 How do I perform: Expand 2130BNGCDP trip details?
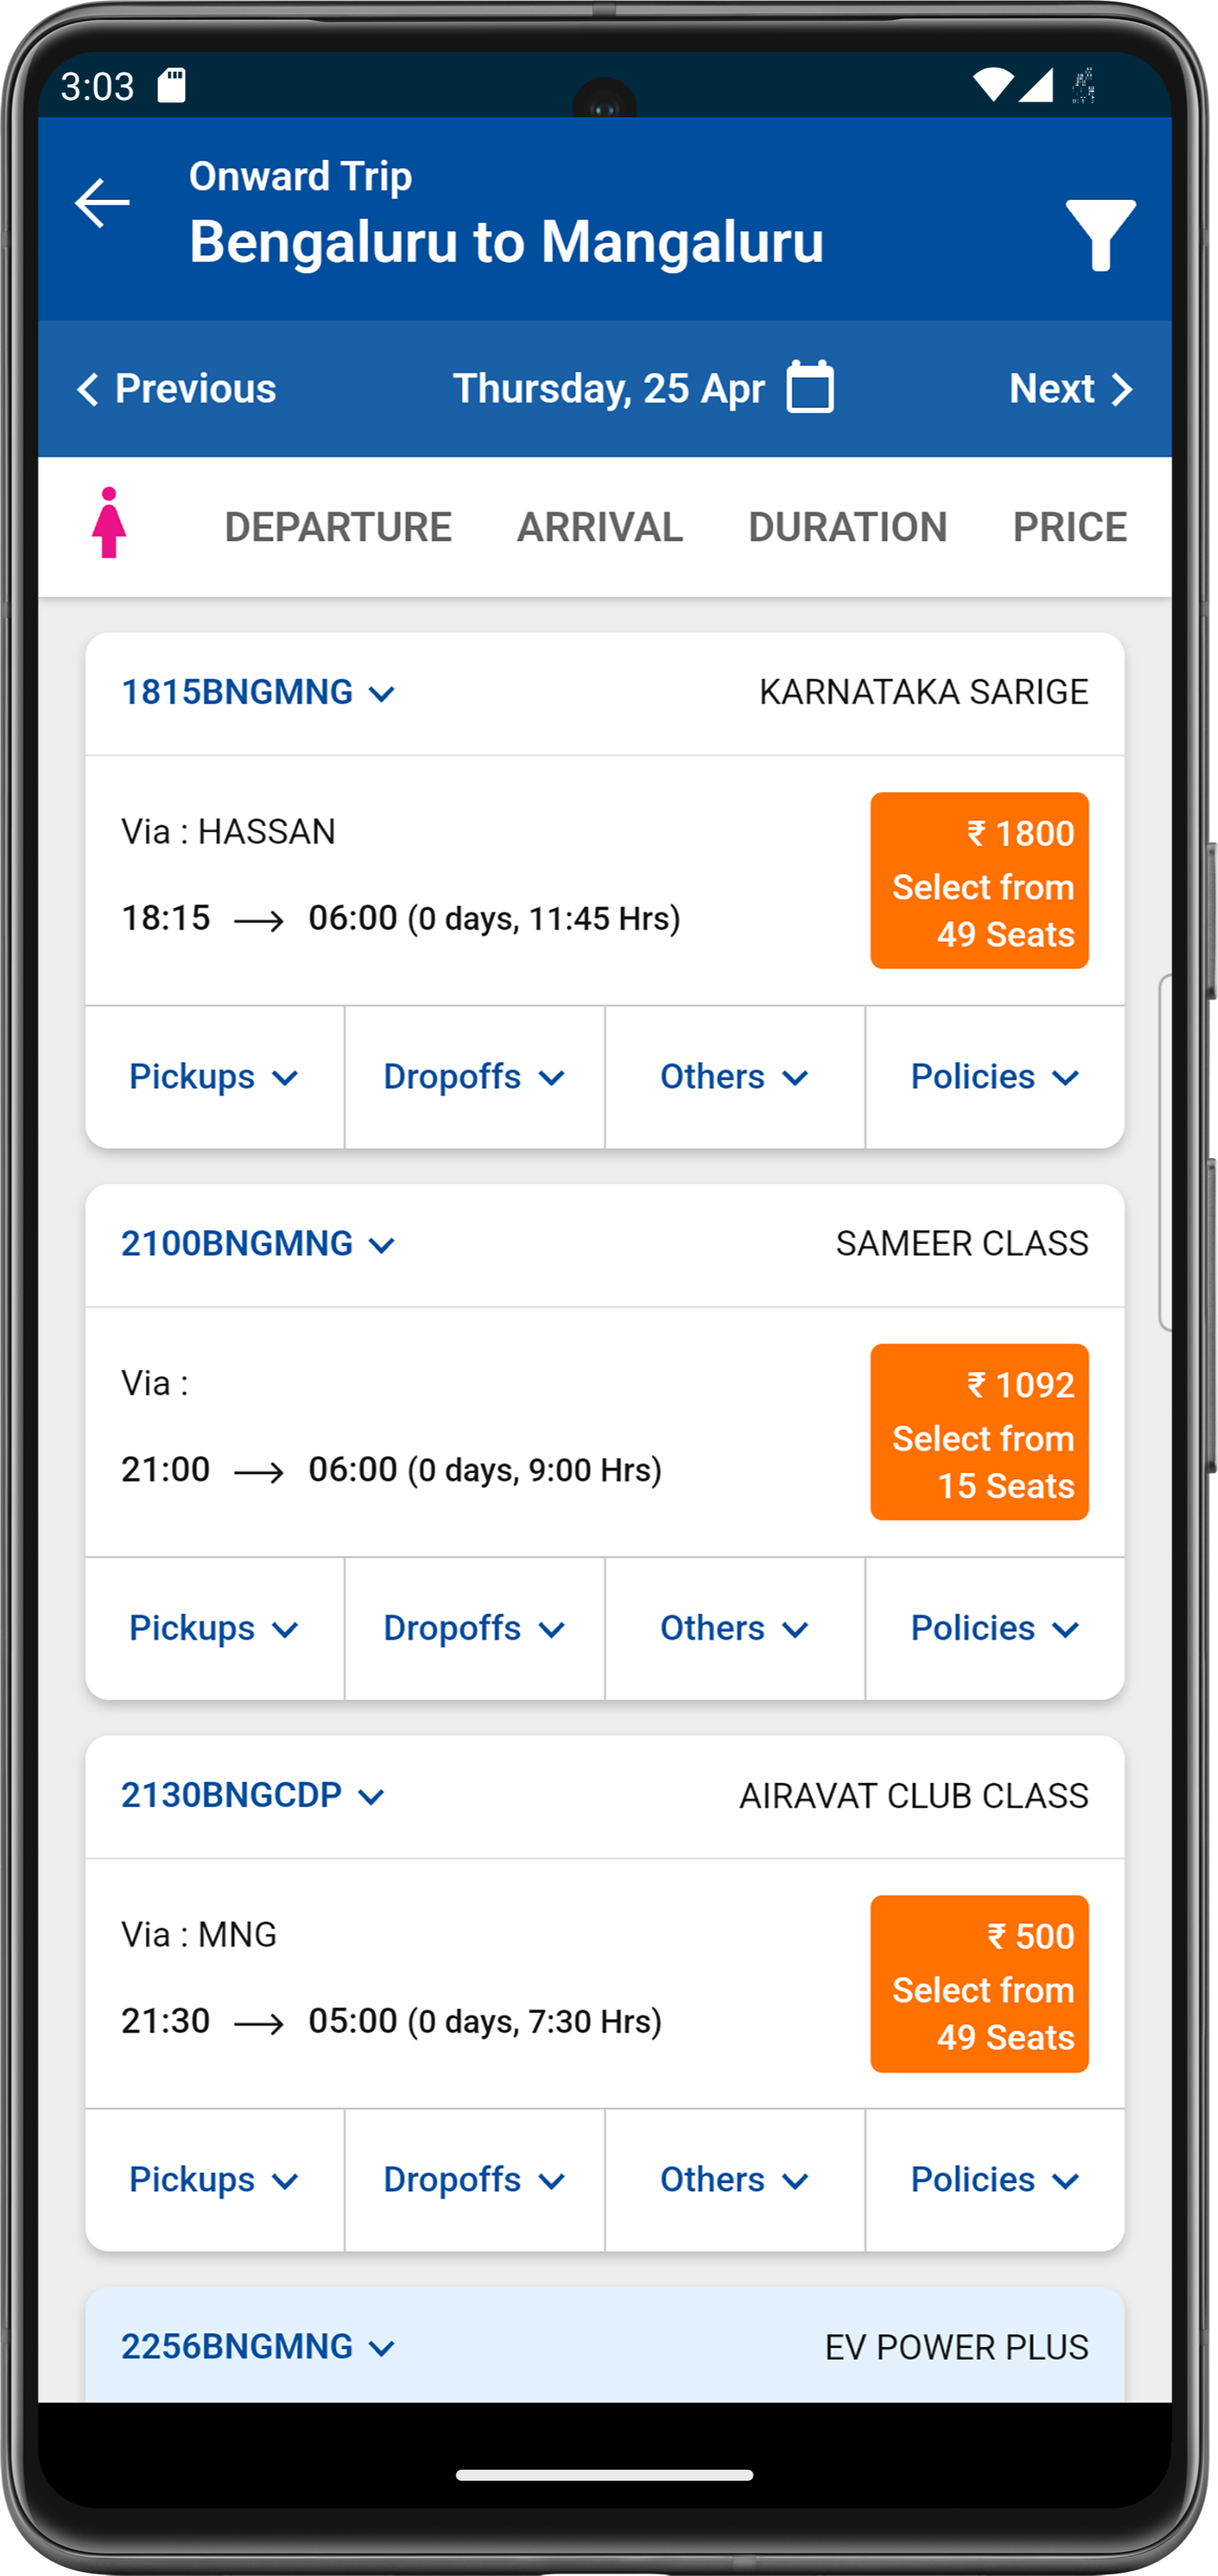click(253, 1795)
